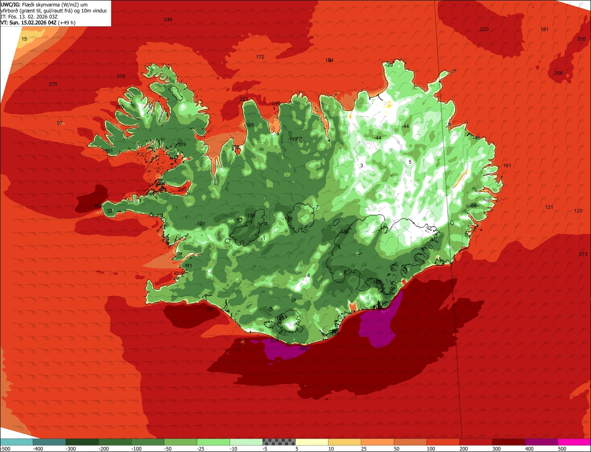Viewport: 591px width, 452px height.
Task: Click the map value '181' in the northeast sea
Action: 544,29
